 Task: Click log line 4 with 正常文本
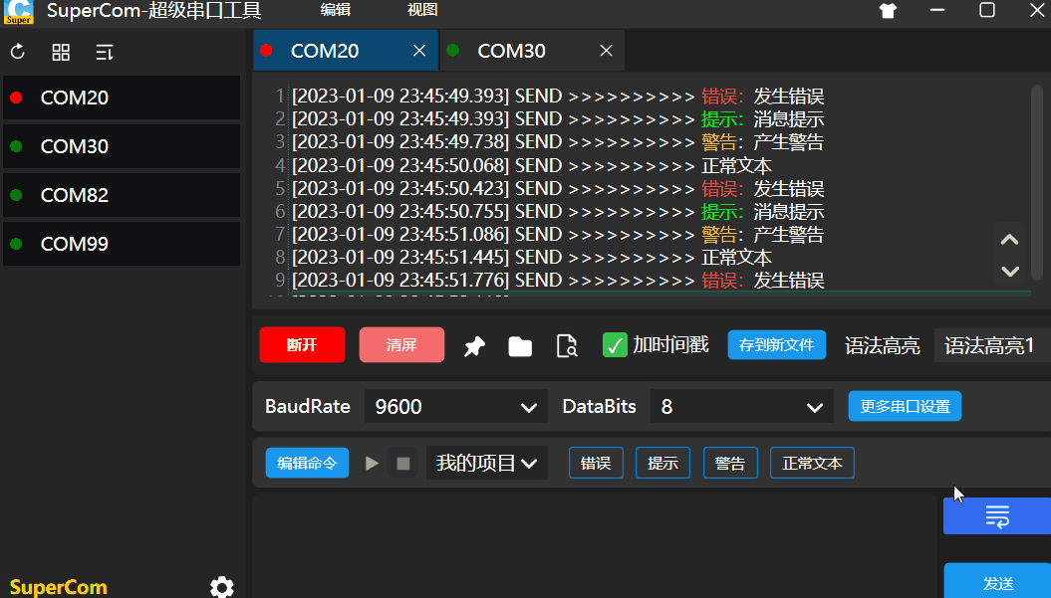click(532, 165)
